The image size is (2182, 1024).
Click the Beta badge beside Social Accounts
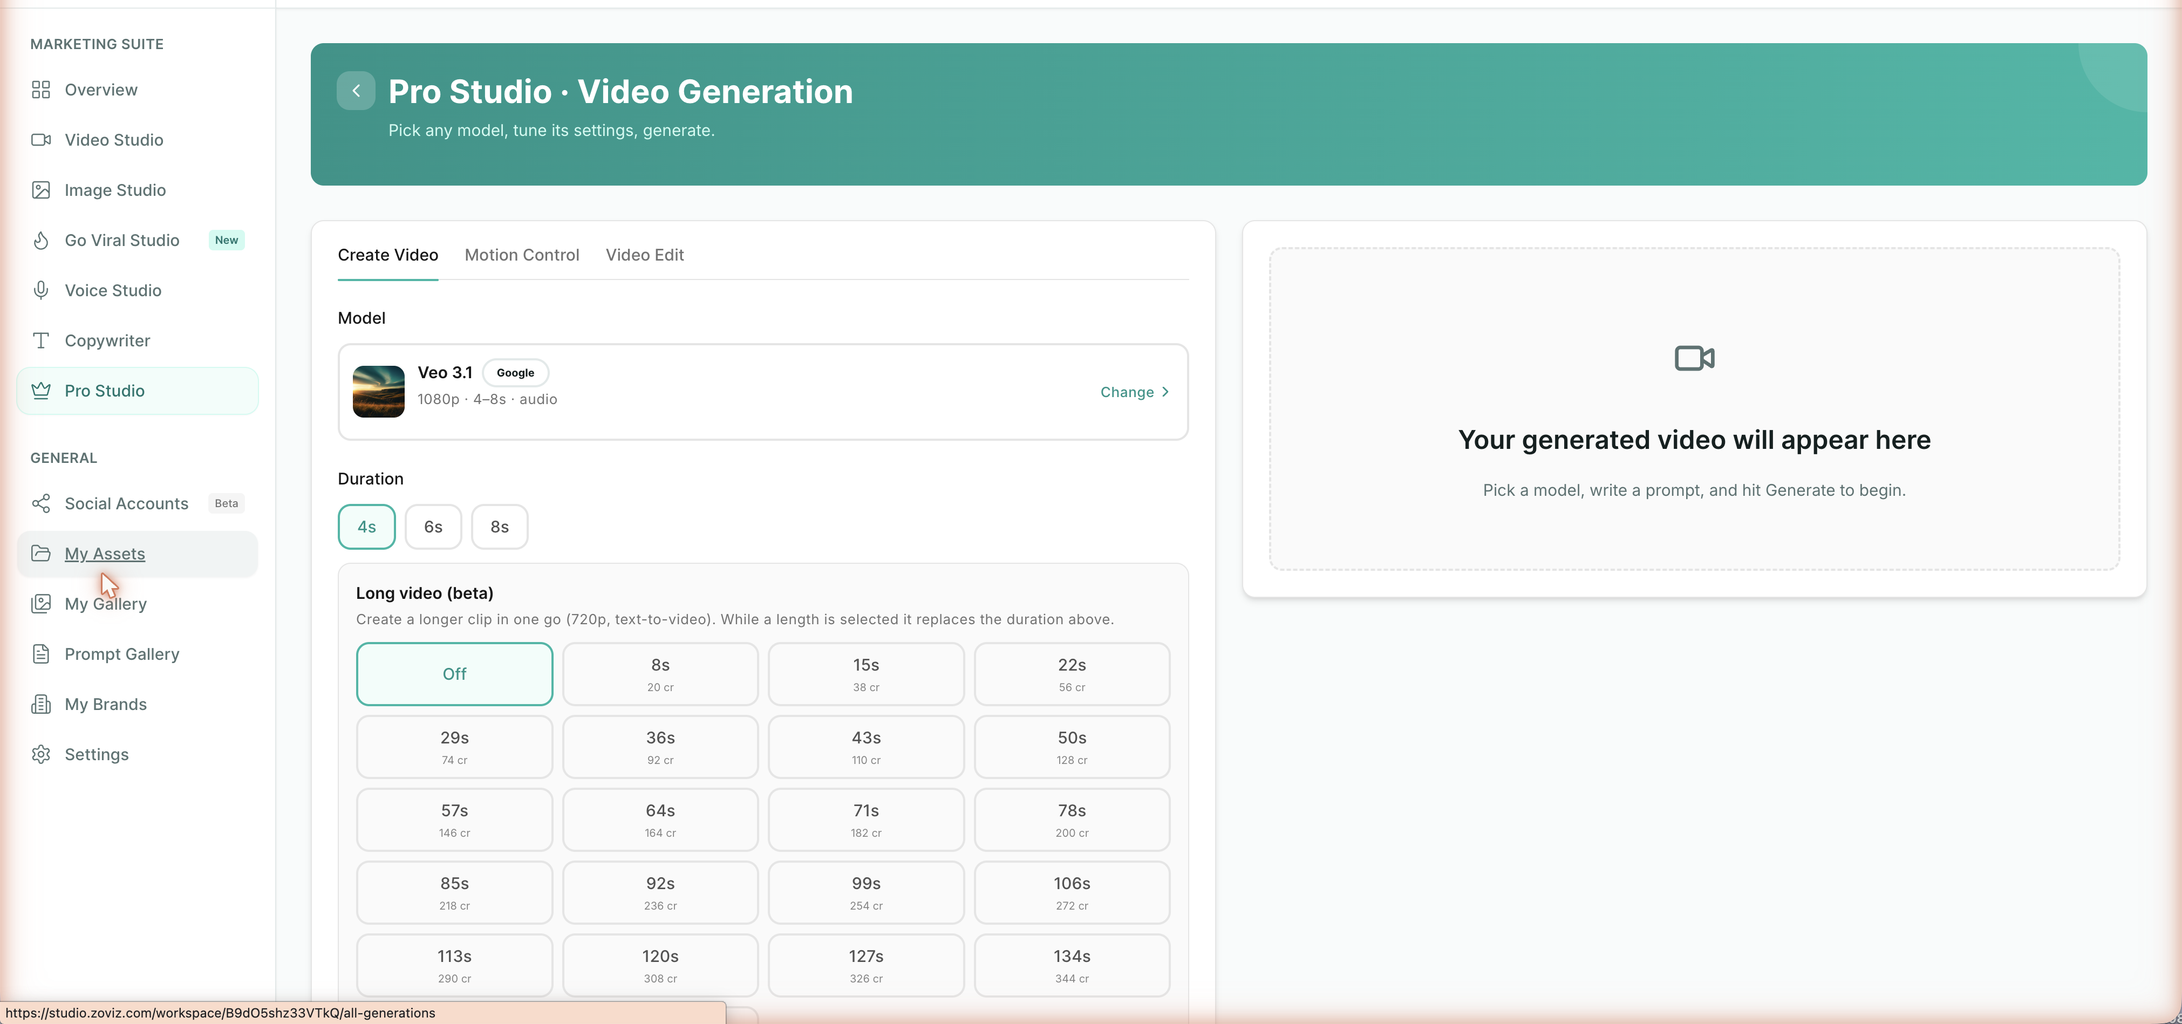click(226, 504)
